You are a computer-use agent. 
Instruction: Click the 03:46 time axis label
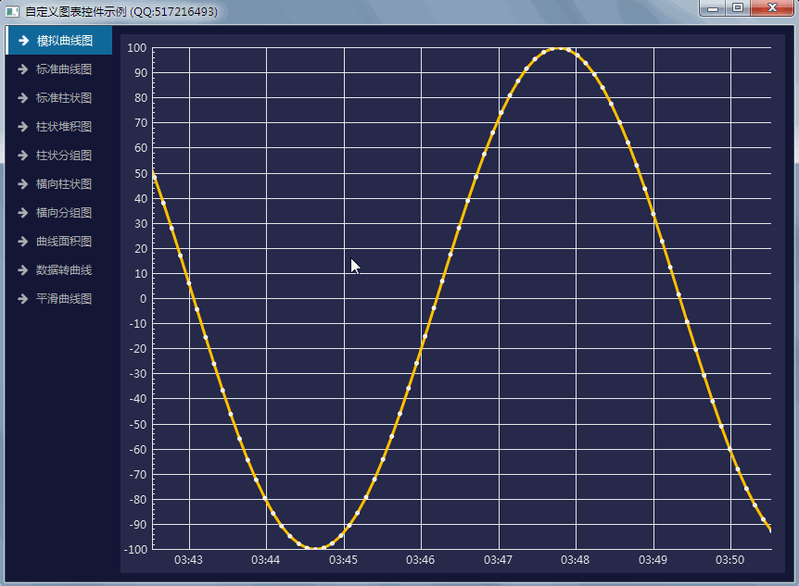[x=421, y=560]
